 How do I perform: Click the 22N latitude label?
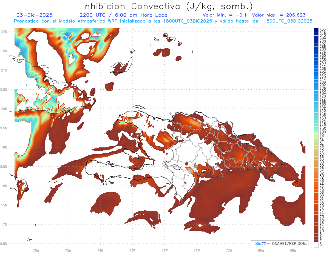click(4, 32)
